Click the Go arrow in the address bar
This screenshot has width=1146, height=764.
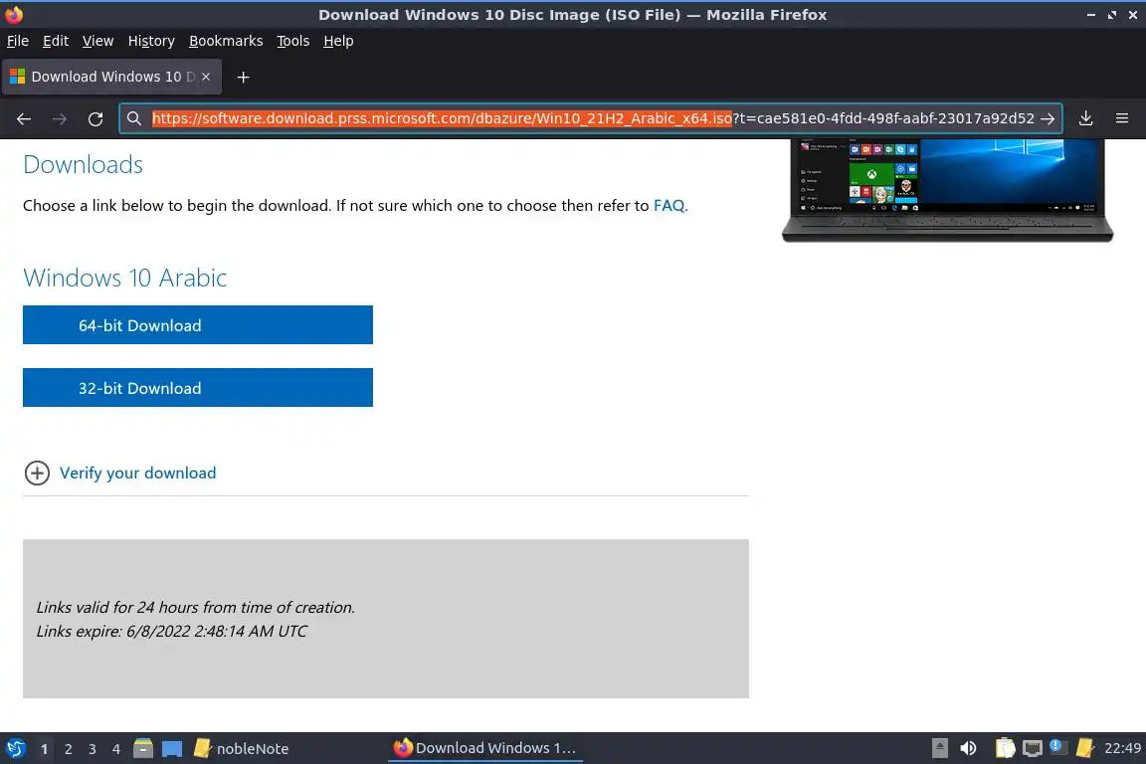click(1048, 118)
